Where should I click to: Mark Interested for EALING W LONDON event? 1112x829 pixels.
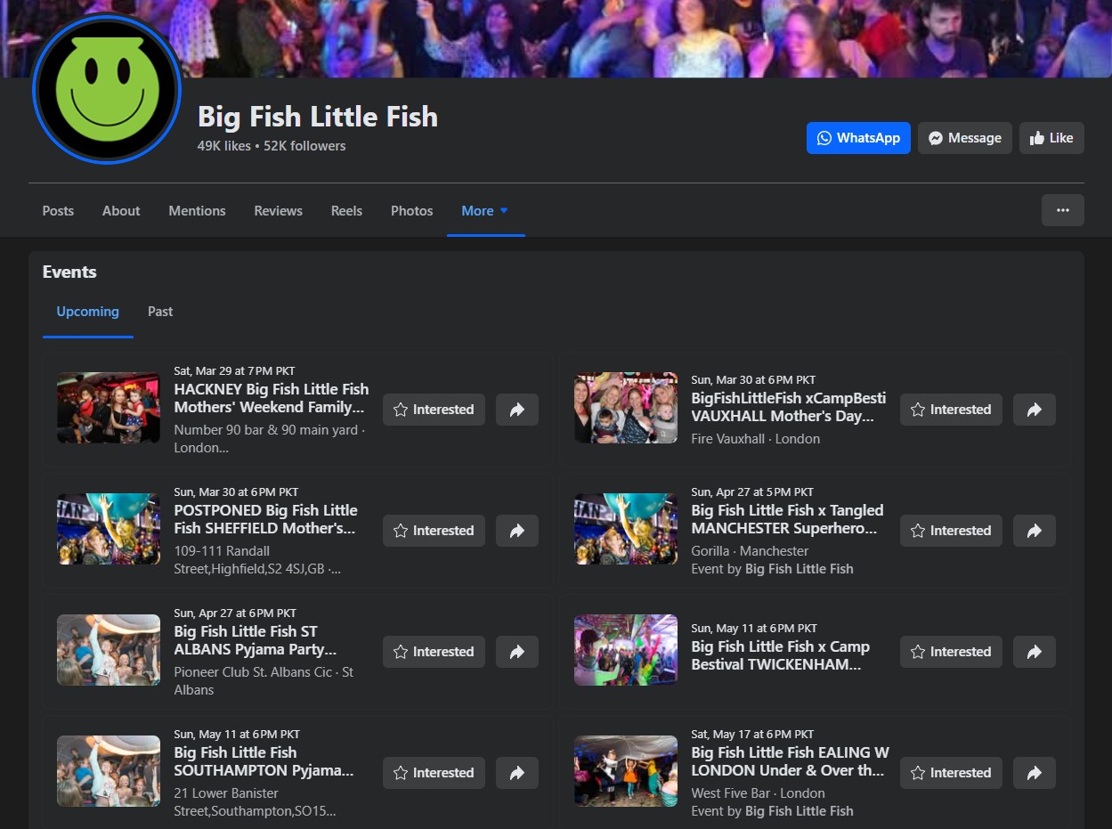[x=952, y=773]
